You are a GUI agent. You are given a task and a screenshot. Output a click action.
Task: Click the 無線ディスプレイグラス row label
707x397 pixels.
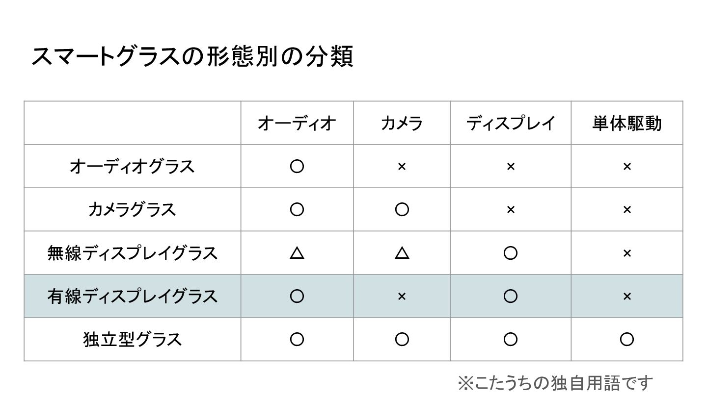132,253
